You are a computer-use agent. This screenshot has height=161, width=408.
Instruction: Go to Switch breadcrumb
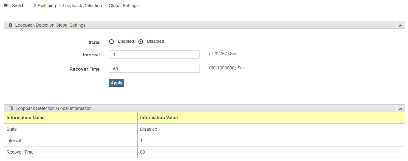pos(18,6)
